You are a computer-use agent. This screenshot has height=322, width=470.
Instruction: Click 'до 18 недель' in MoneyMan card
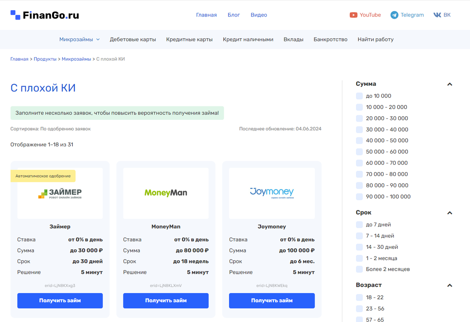[x=191, y=261]
